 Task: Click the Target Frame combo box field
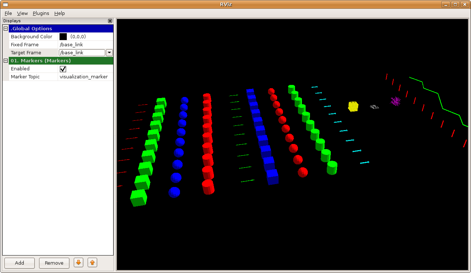tap(82, 52)
